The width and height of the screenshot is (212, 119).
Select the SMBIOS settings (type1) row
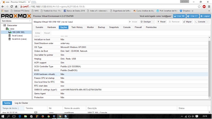pyautogui.click(x=120, y=90)
